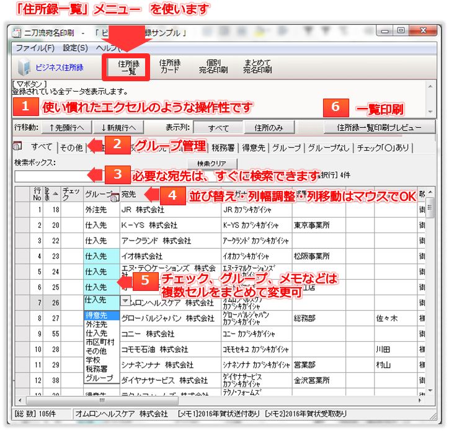This screenshot has width=449, height=431.
Task: Sort by the 登録 column header arrow
Action: click(55, 194)
